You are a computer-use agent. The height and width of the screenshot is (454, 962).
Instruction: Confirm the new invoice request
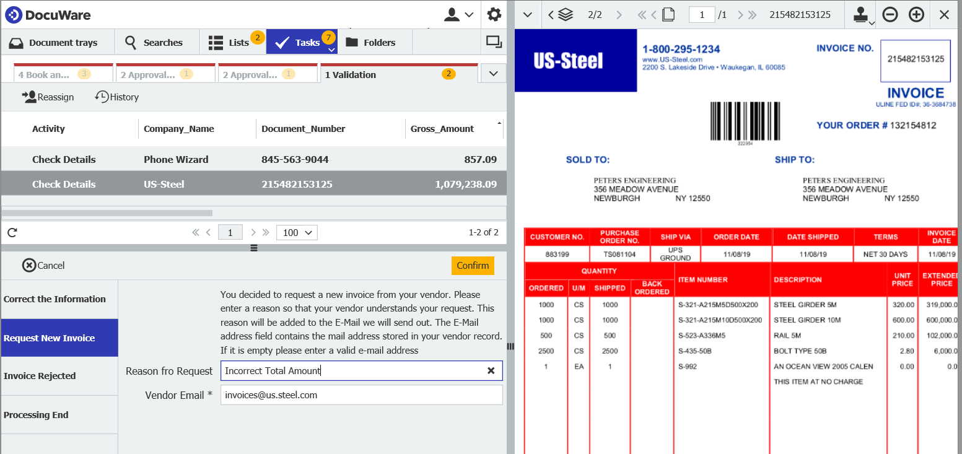click(x=473, y=265)
